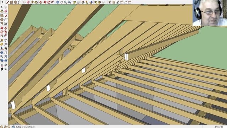Select the red Move tool in top toolbar
The image size is (227, 128).
click(45, 2)
